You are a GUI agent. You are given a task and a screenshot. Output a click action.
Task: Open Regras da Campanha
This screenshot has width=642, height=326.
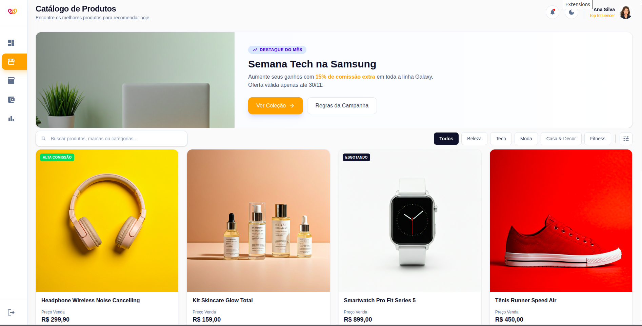342,106
